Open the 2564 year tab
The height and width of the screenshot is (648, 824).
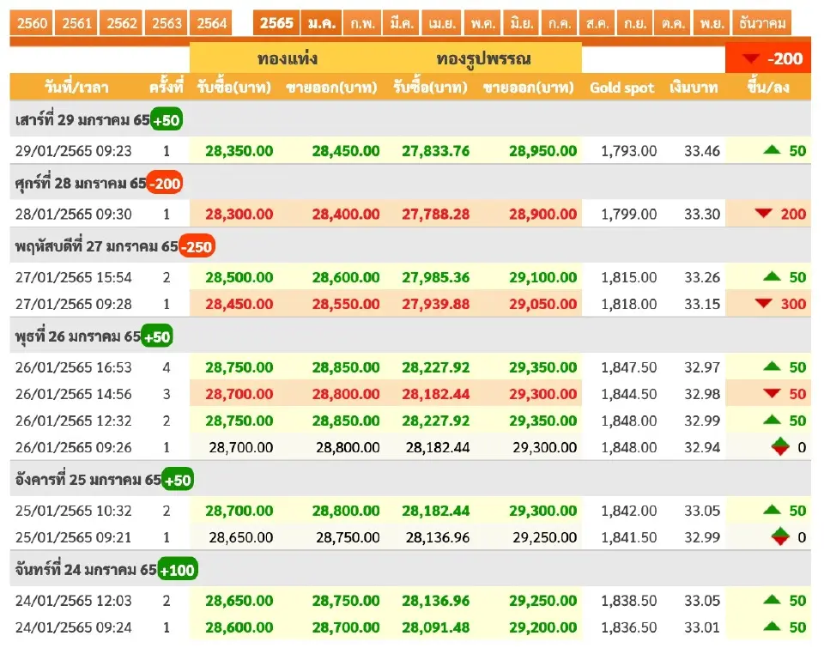coord(211,23)
